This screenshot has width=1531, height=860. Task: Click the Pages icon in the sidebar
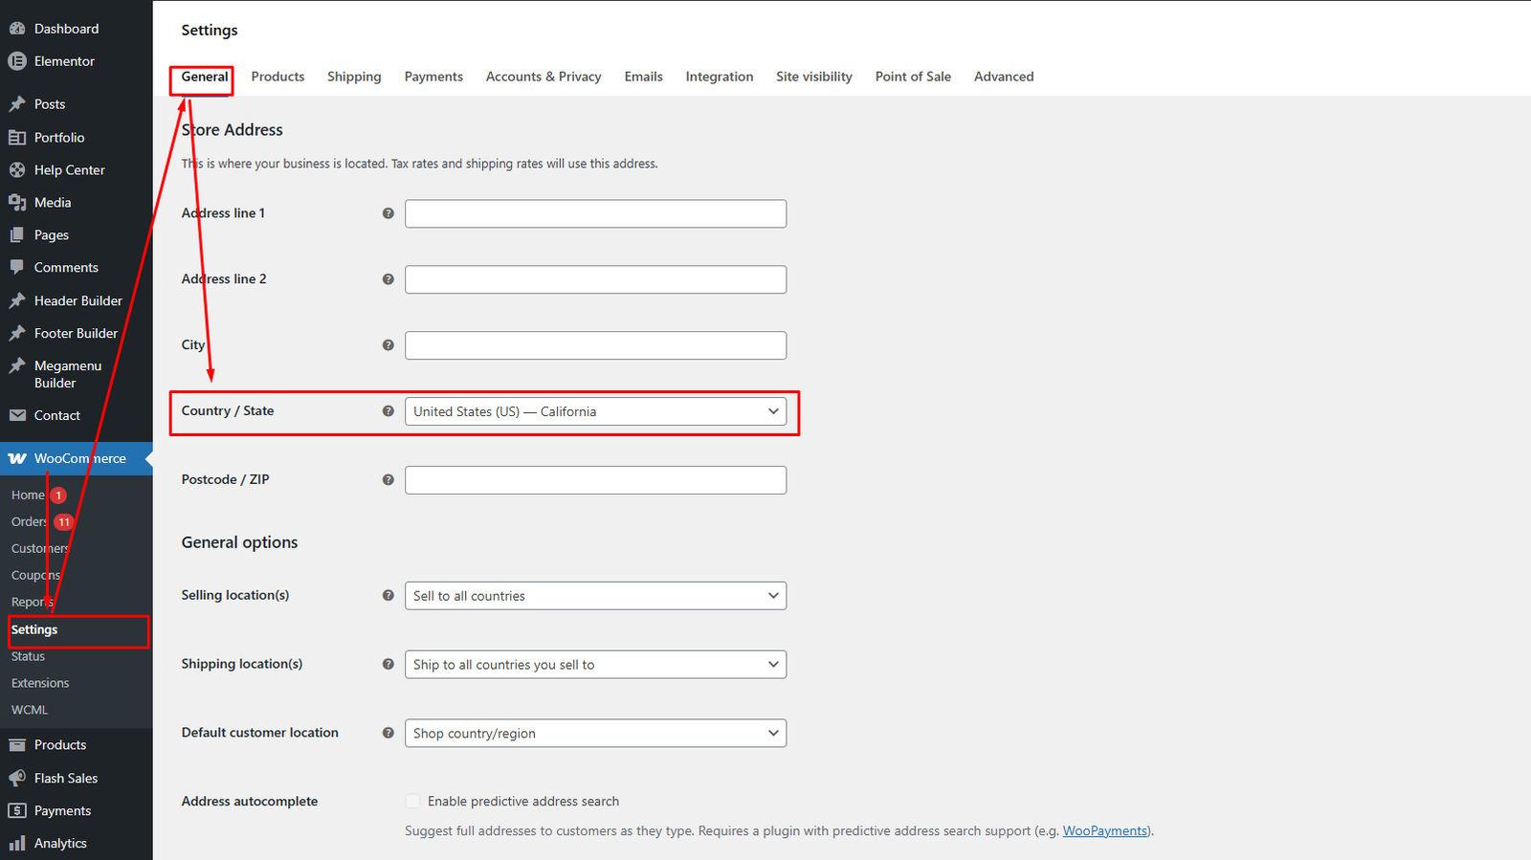click(x=17, y=235)
